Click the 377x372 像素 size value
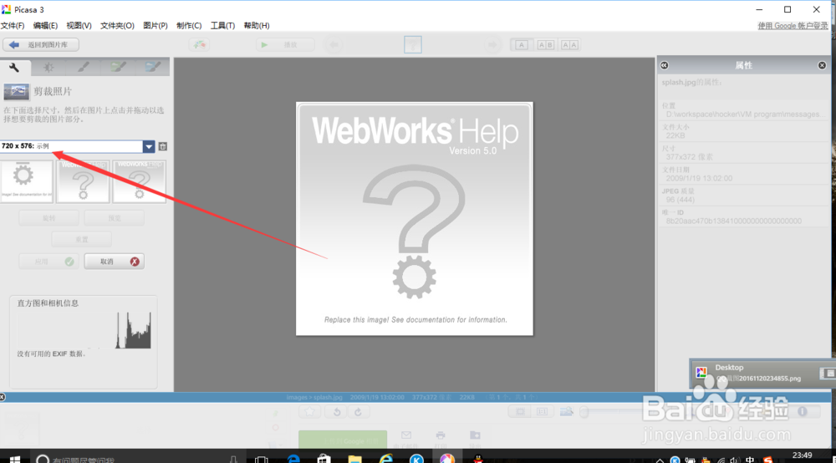The height and width of the screenshot is (463, 836). pyautogui.click(x=690, y=156)
